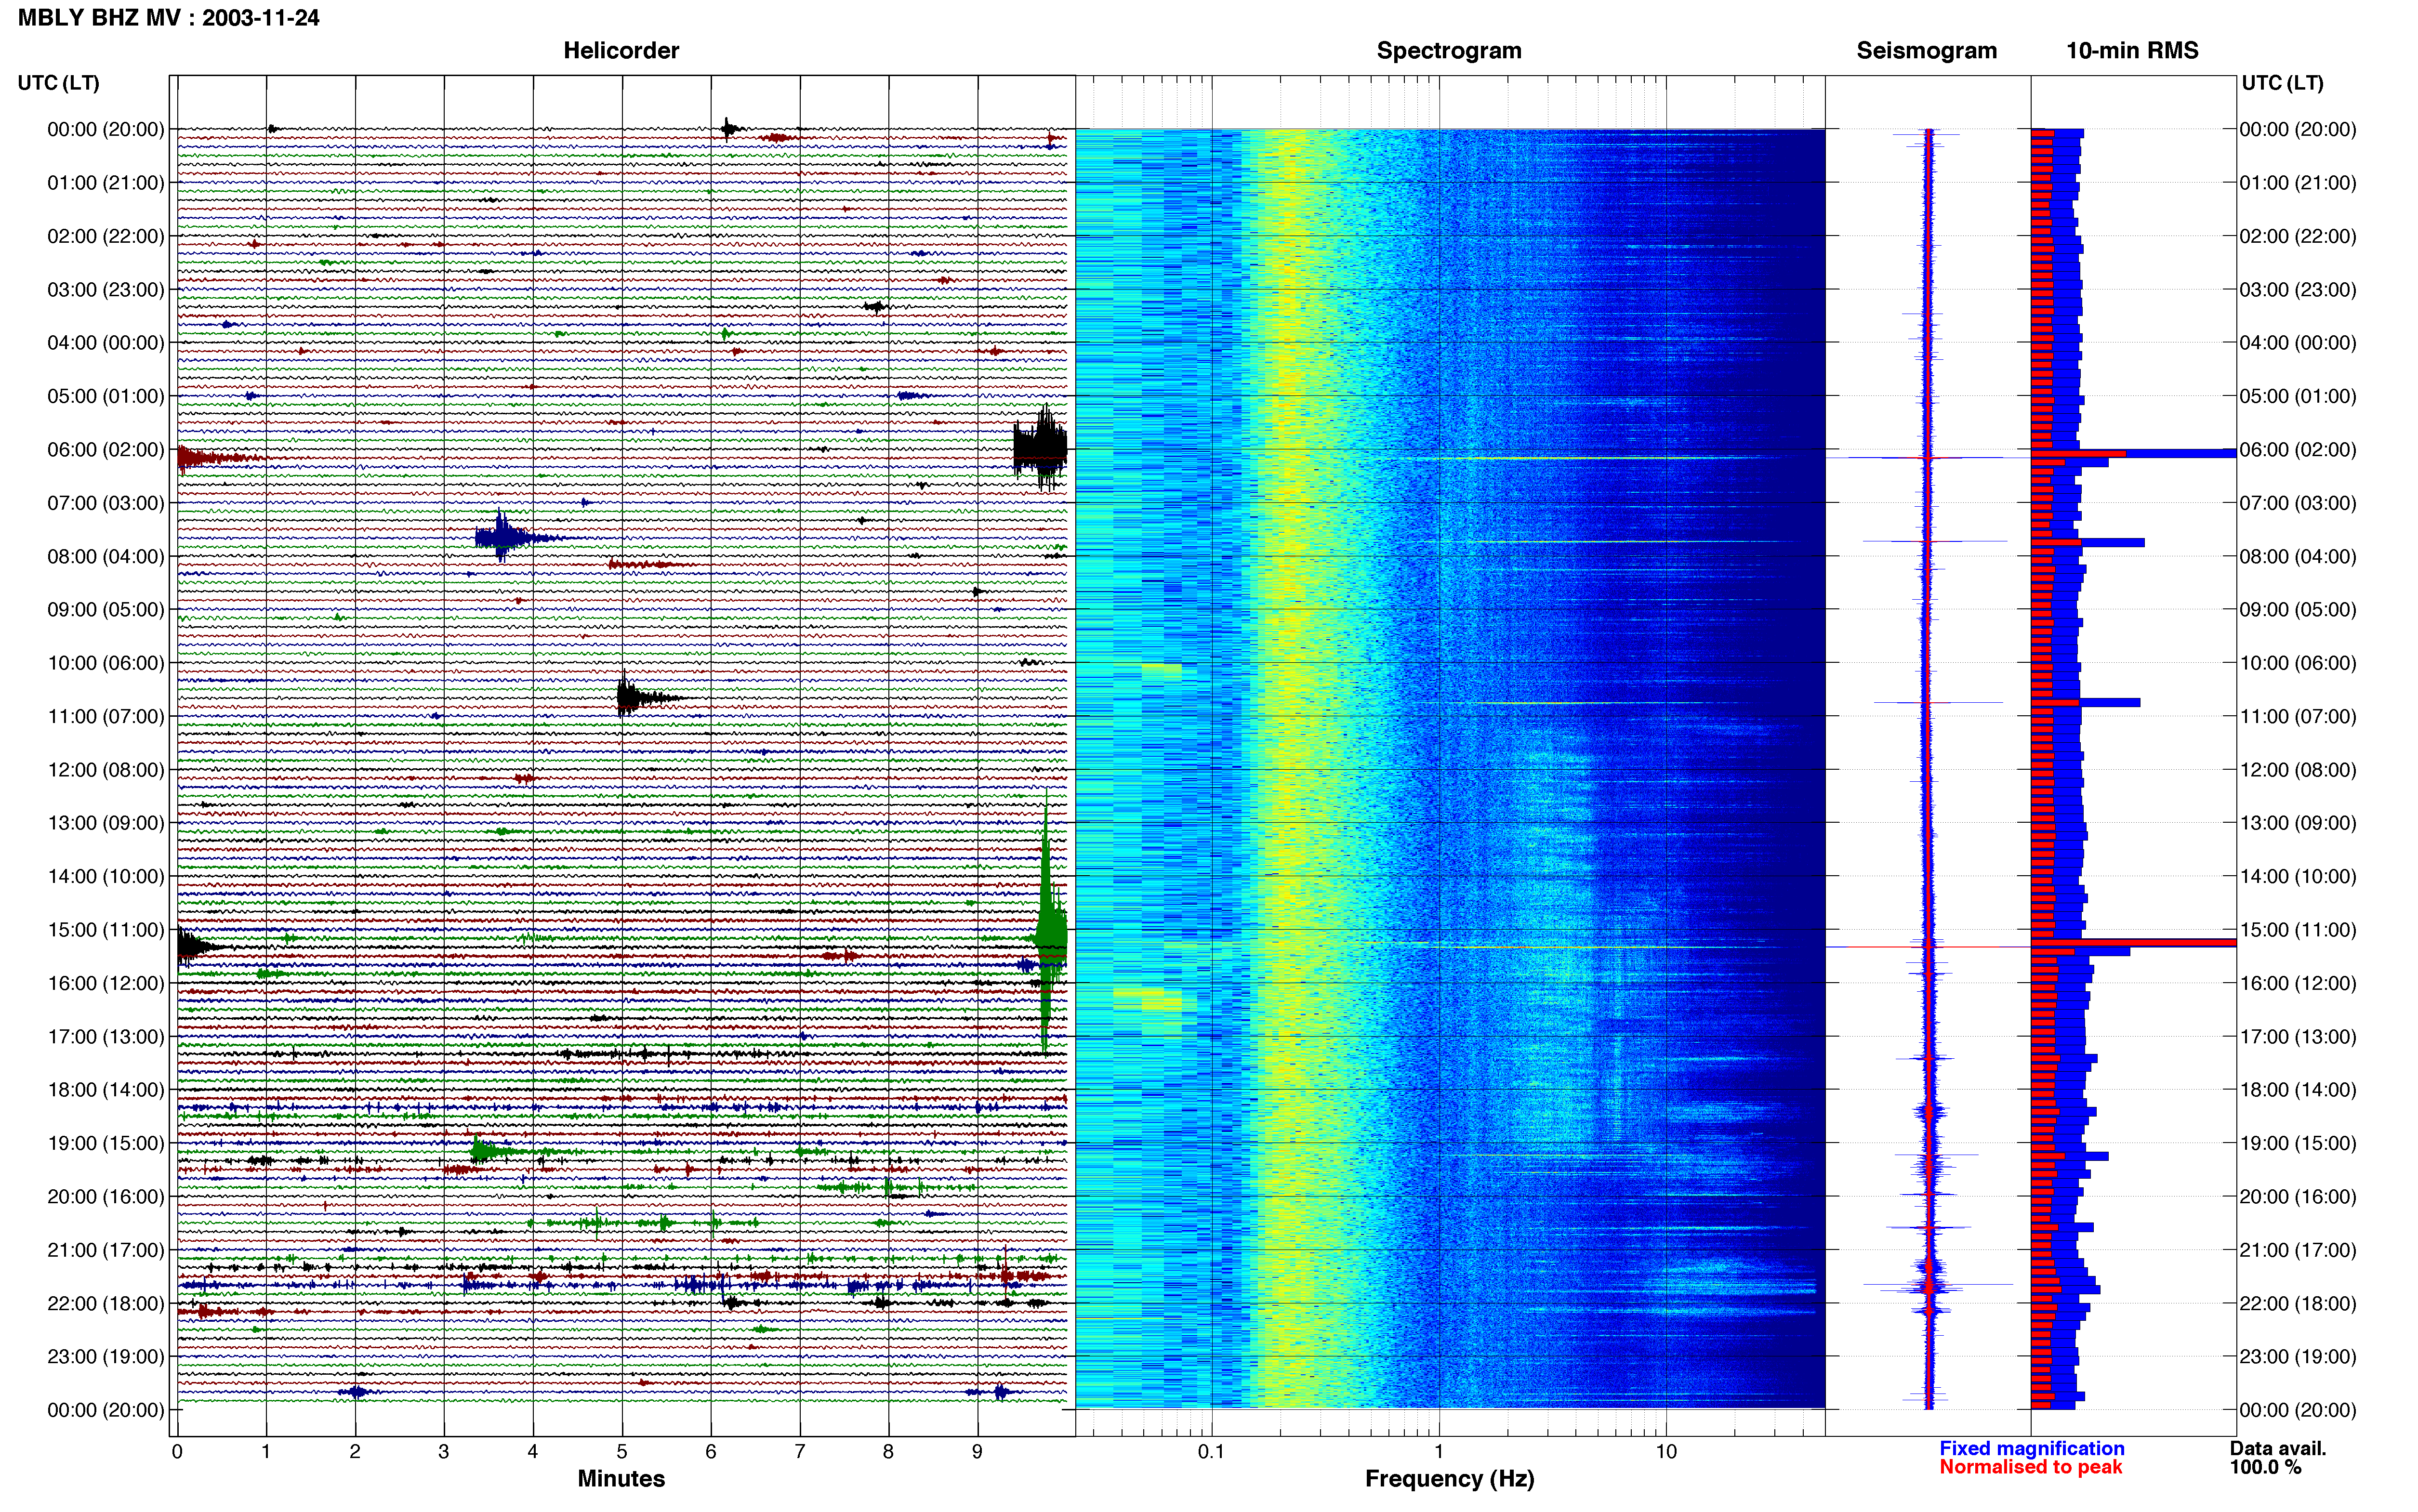2418x1512 pixels.
Task: Select the 'Spectrogram' panel heading
Action: point(1449,50)
